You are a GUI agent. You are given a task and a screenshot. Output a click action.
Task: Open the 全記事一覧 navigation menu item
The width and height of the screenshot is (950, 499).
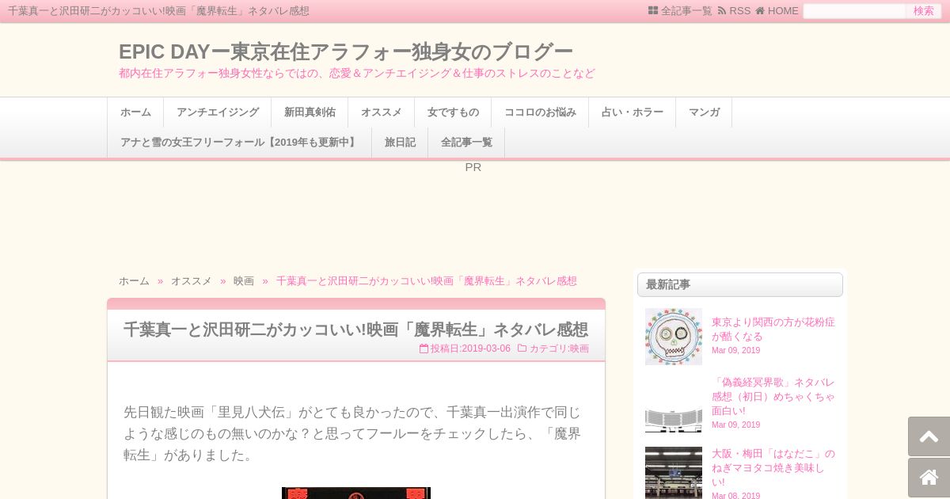466,143
